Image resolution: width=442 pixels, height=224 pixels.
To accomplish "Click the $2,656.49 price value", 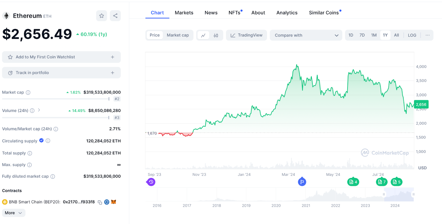I will pos(37,34).
